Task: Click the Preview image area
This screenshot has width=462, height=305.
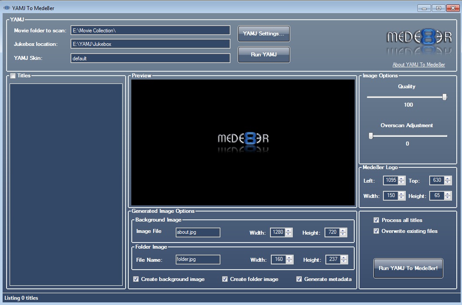Action: tap(243, 142)
